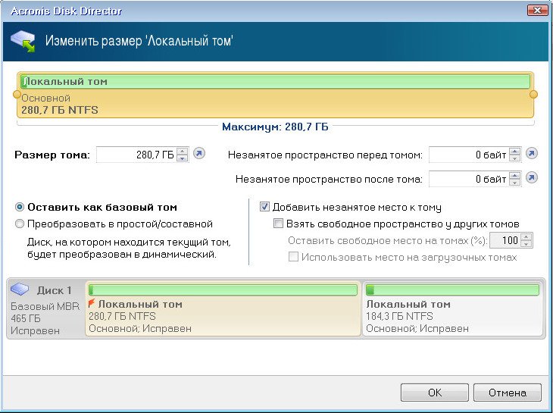Decrease space before volume with down arrow
The image size is (553, 413).
coord(515,158)
